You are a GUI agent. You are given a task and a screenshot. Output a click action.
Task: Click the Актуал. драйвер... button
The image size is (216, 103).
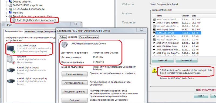[x=75, y=83]
